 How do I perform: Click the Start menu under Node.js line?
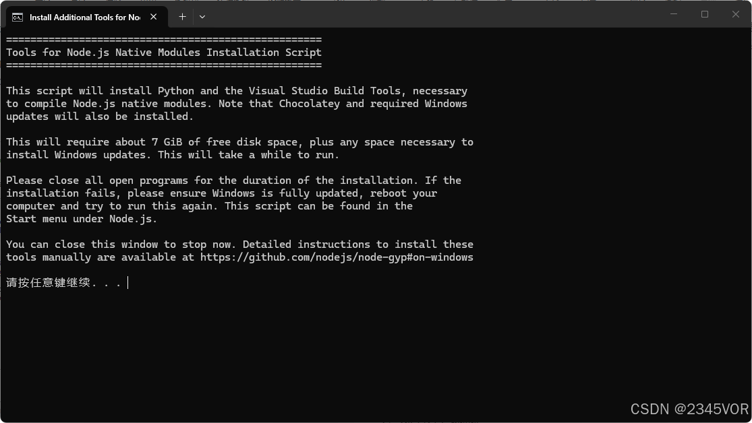[82, 219]
